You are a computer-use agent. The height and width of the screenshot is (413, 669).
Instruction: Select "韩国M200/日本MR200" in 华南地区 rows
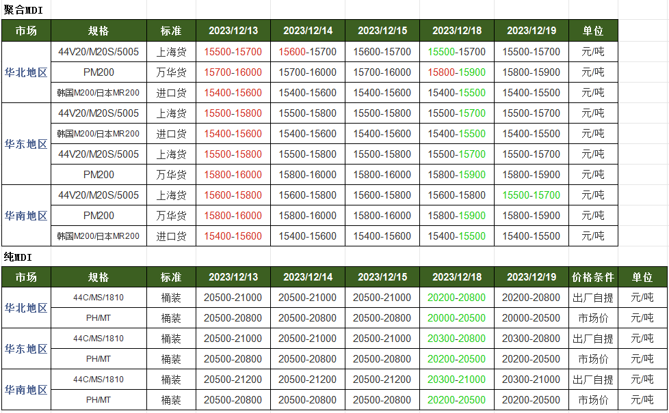pos(98,236)
